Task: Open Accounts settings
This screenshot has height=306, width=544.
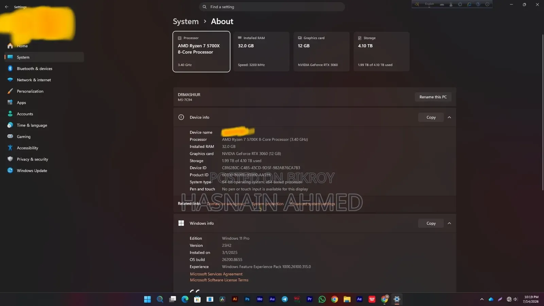Action: [x=44, y=114]
